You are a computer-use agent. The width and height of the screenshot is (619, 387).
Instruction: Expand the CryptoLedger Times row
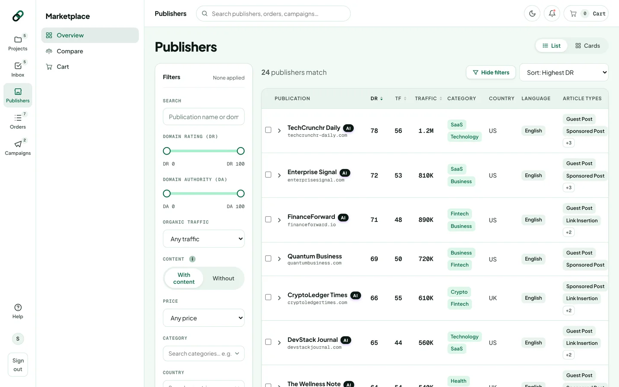tap(279, 298)
